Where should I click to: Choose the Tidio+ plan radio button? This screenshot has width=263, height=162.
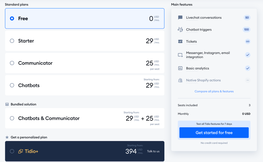pyautogui.click(x=12, y=151)
